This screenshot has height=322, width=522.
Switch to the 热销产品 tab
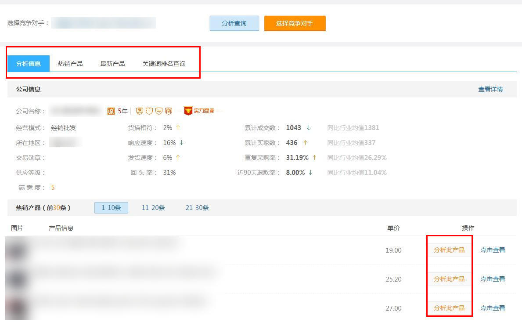point(69,63)
